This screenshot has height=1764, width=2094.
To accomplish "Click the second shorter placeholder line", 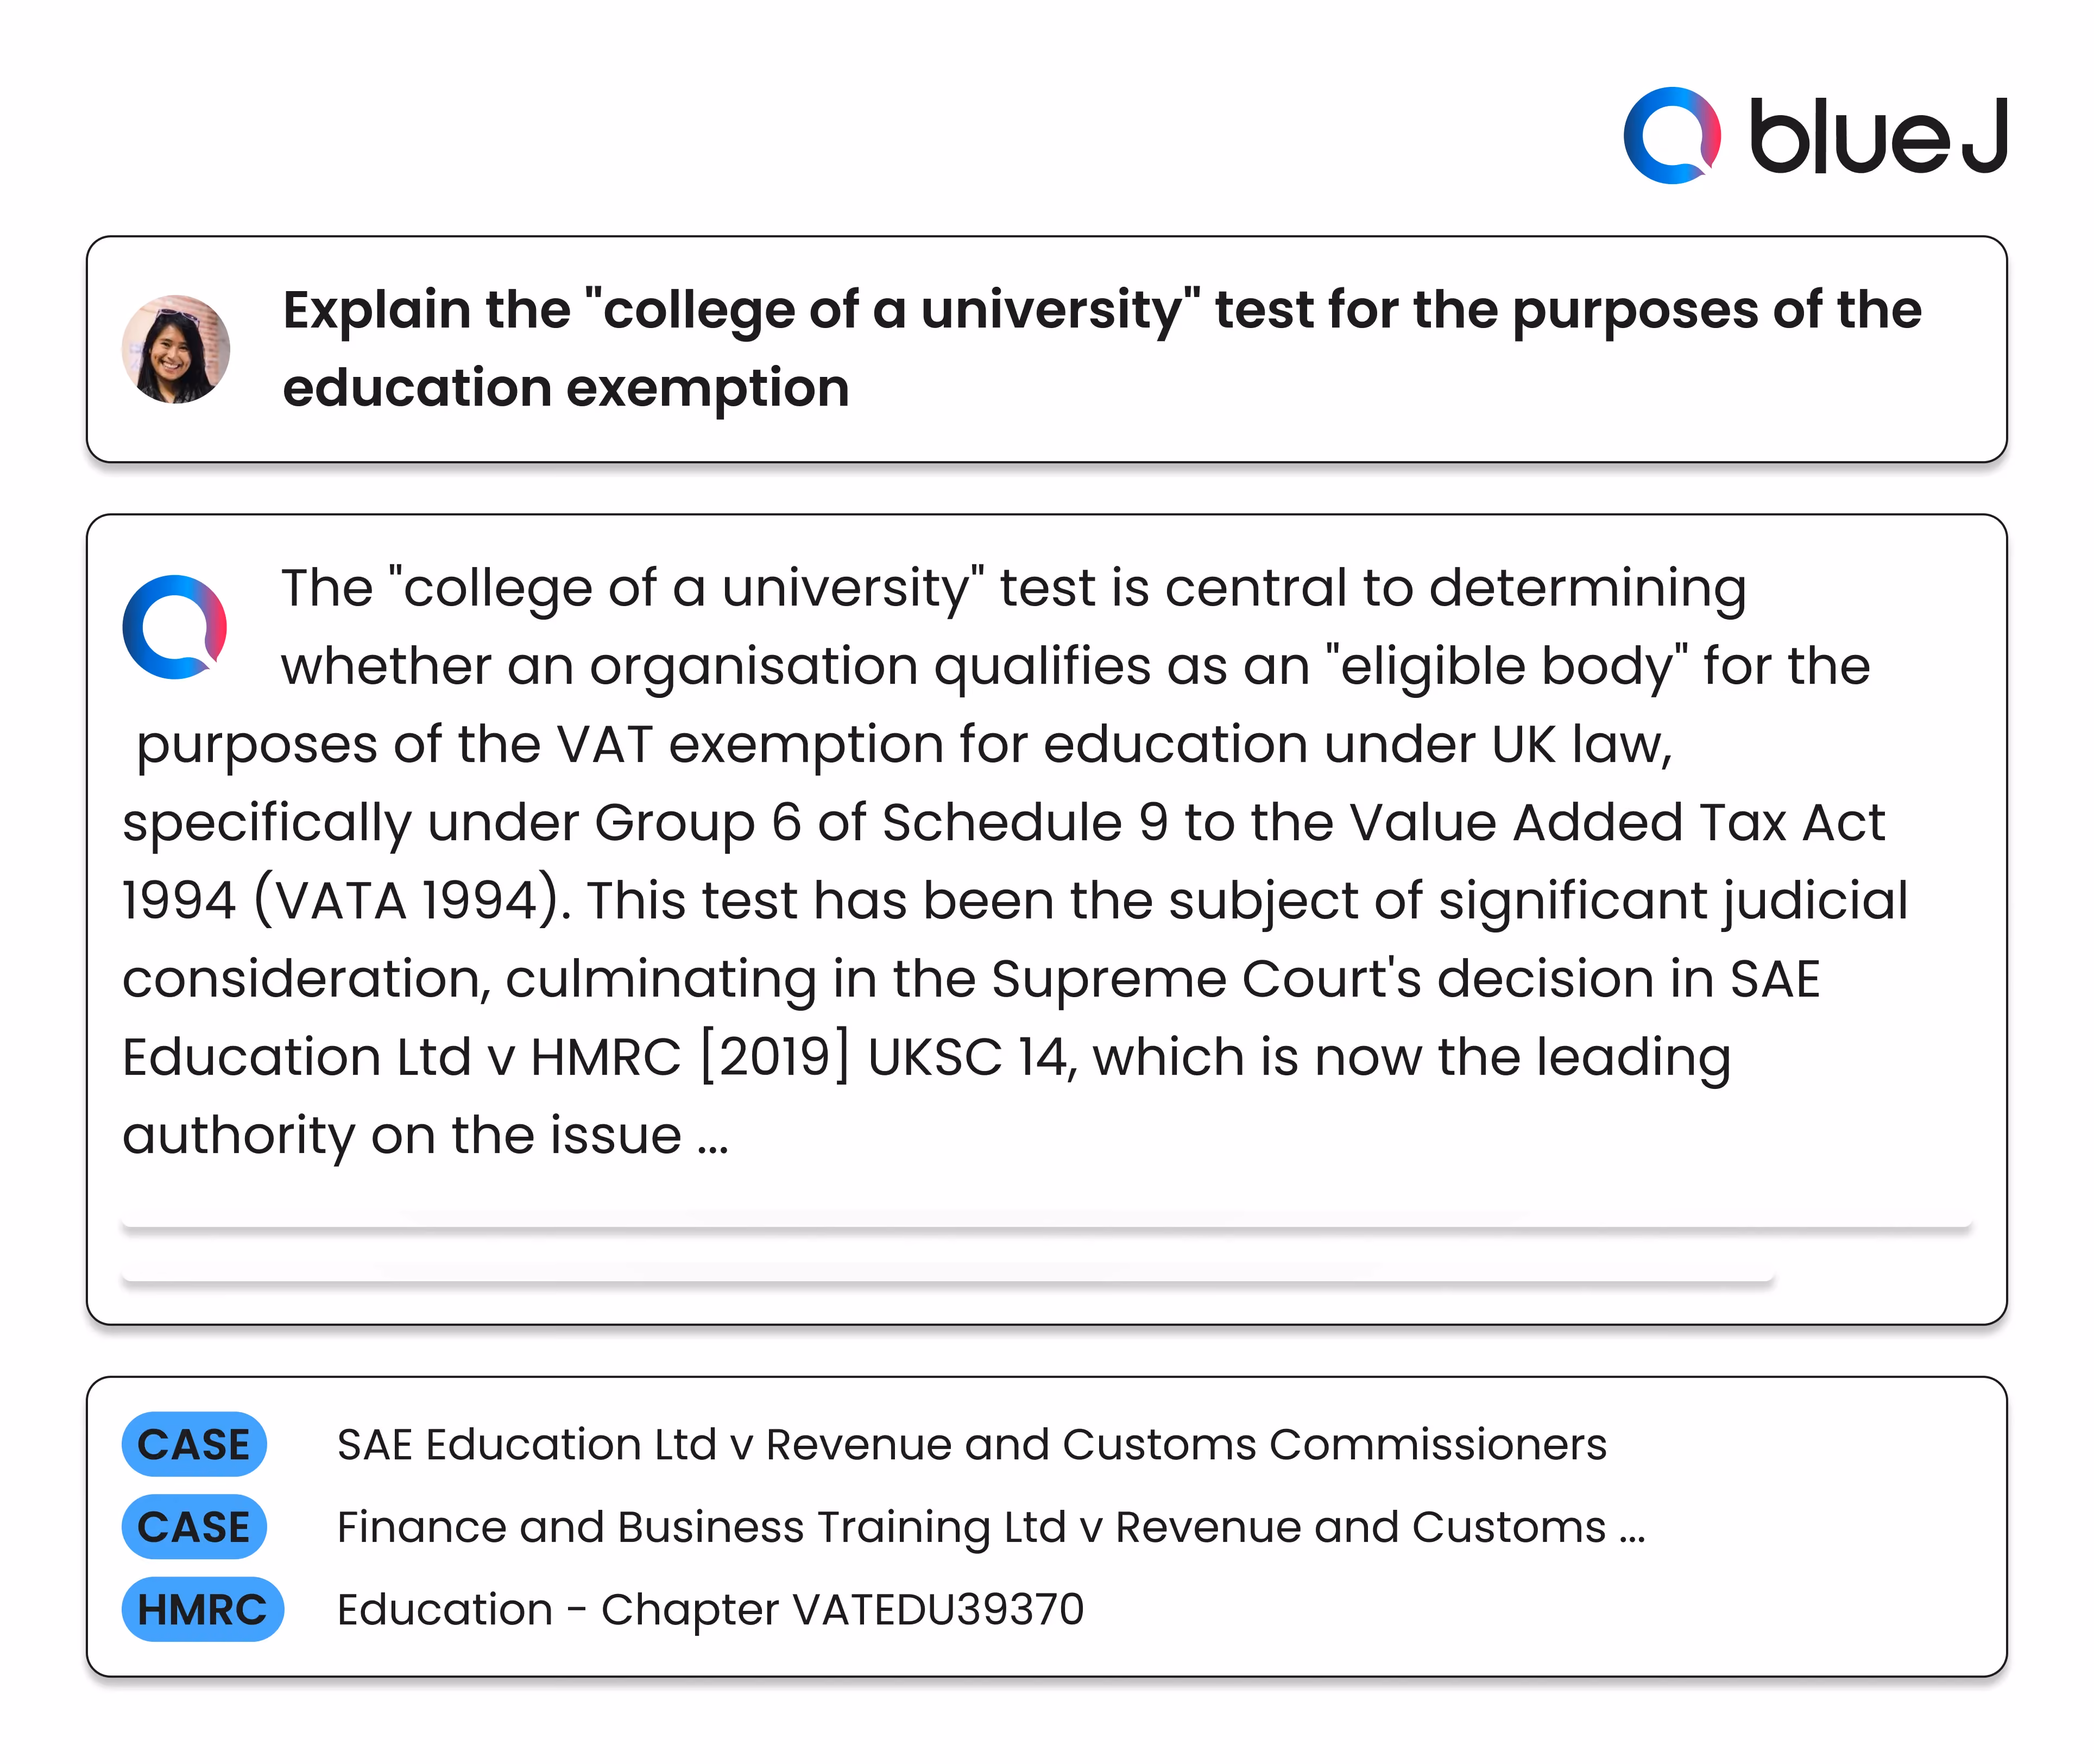I will coord(948,1275).
